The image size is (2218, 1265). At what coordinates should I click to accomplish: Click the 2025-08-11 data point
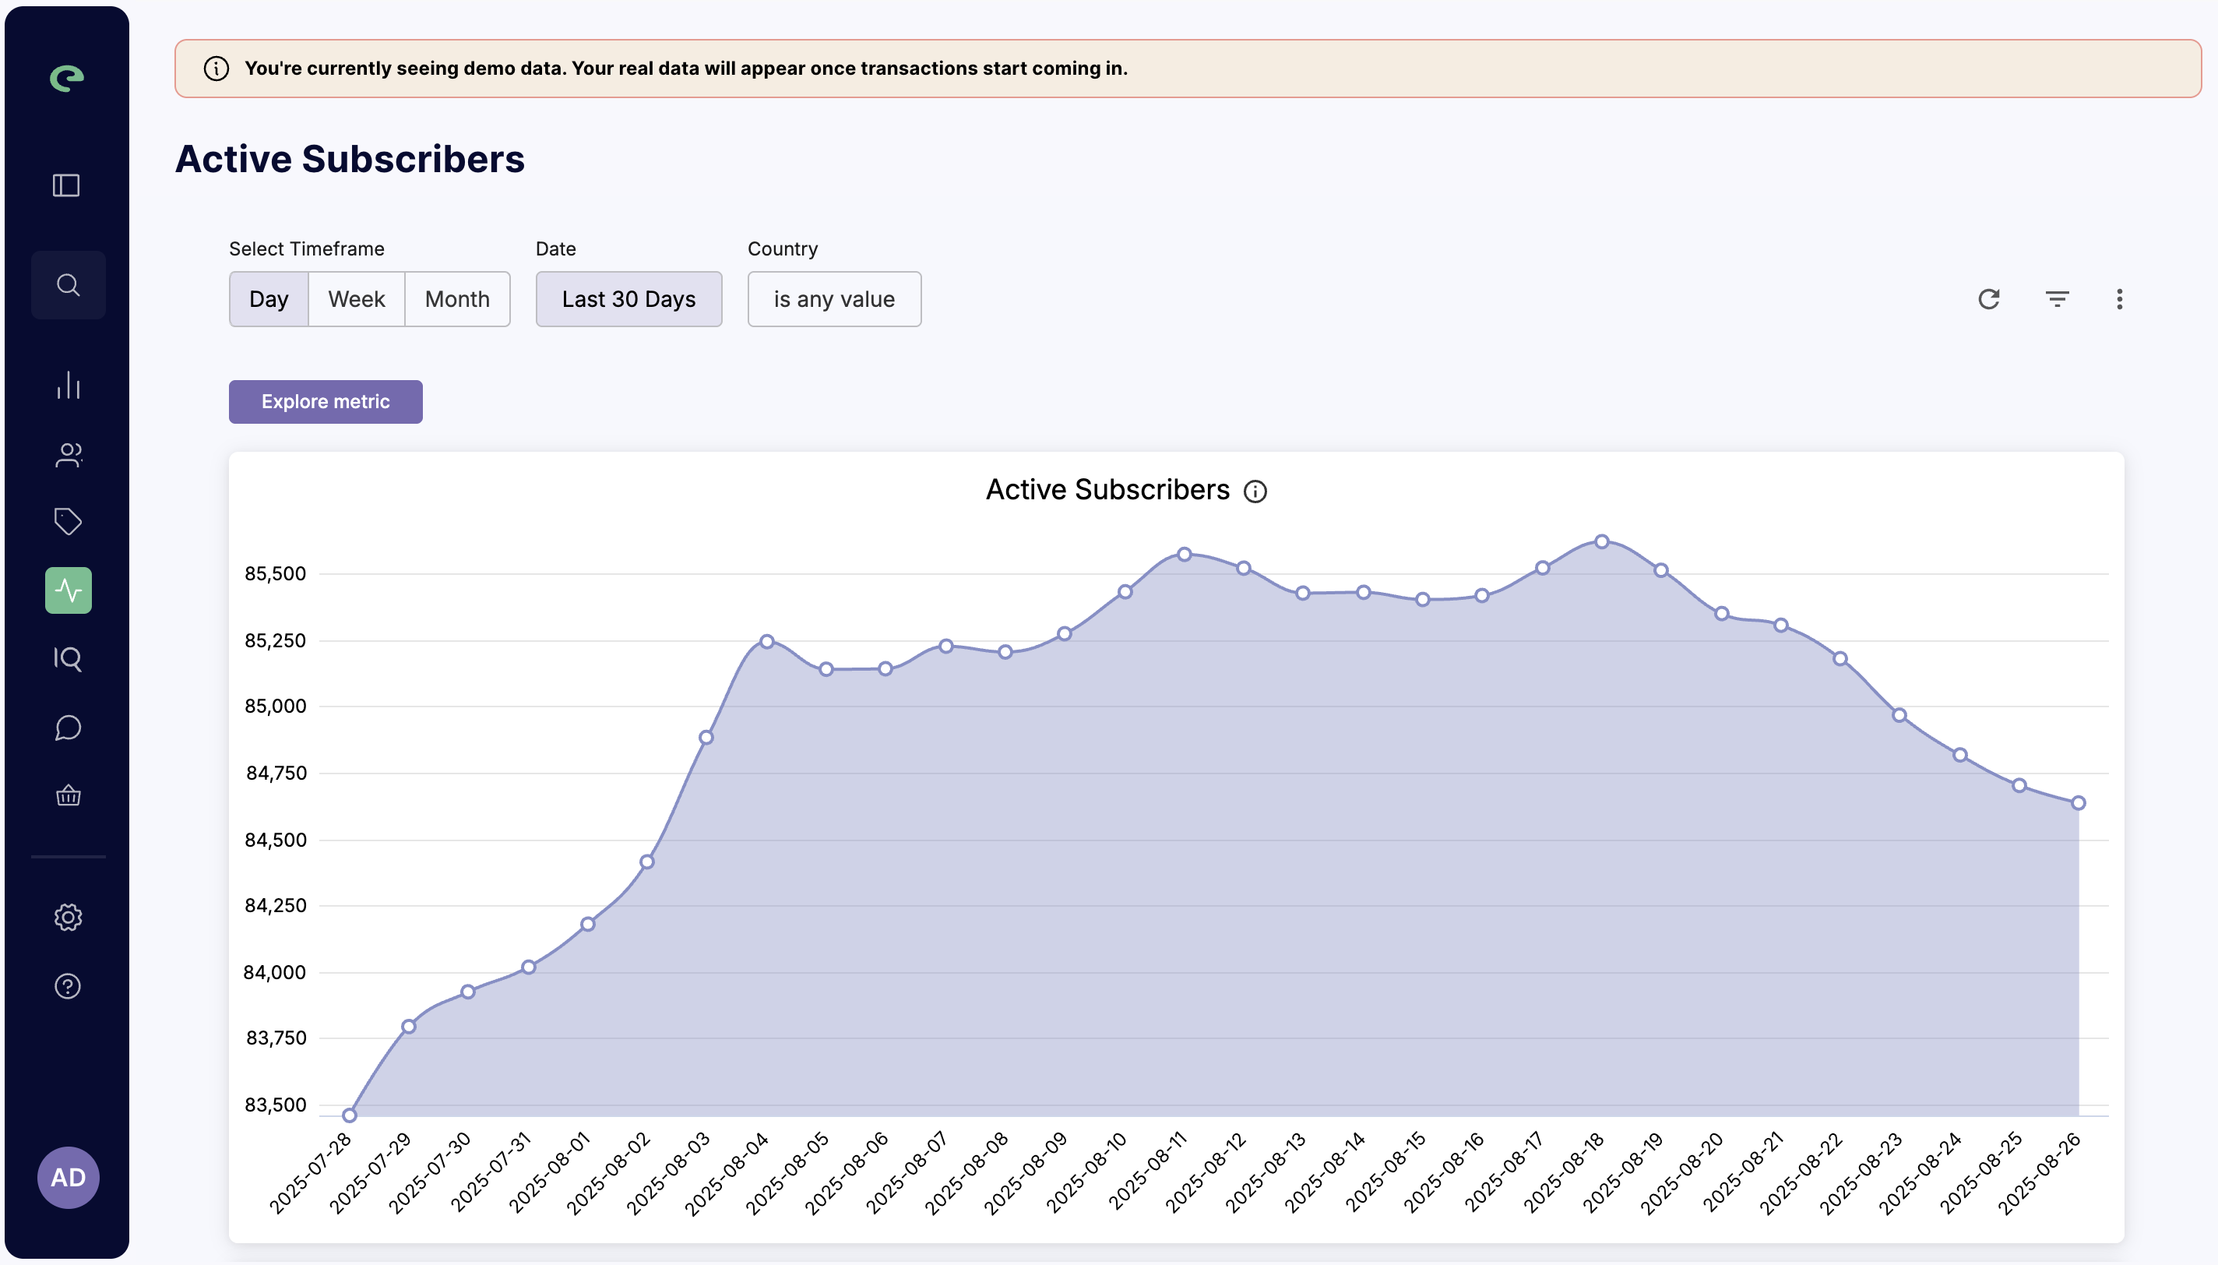click(1184, 553)
